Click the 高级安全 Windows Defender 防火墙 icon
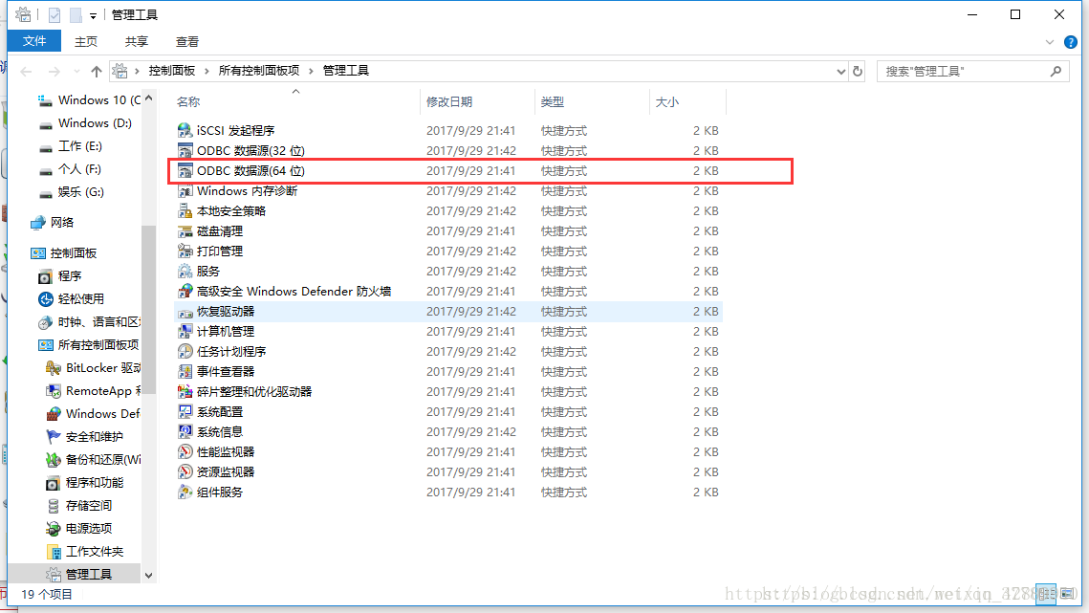Screen dimensions: 1089x613 tap(185, 292)
